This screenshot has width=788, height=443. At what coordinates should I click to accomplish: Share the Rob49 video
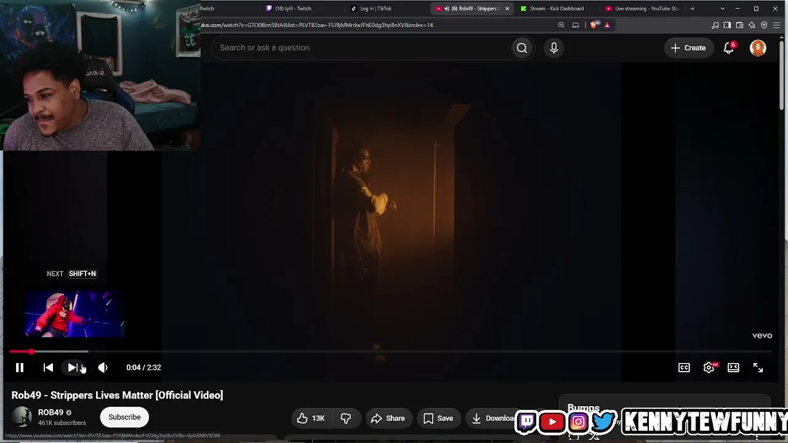(x=388, y=418)
